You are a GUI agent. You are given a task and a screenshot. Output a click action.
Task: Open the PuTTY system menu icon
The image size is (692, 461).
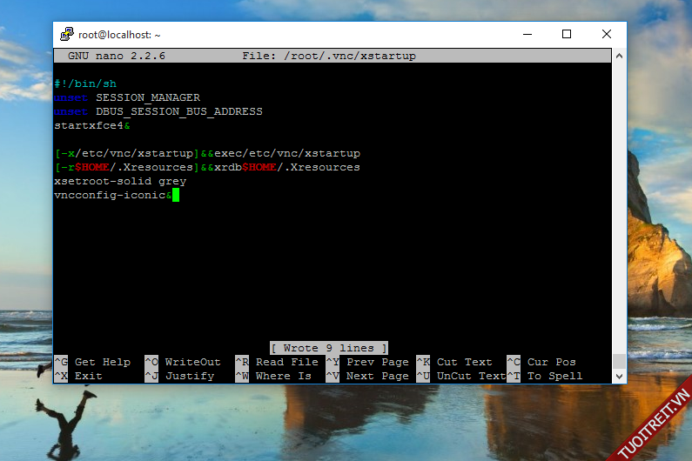tap(66, 35)
